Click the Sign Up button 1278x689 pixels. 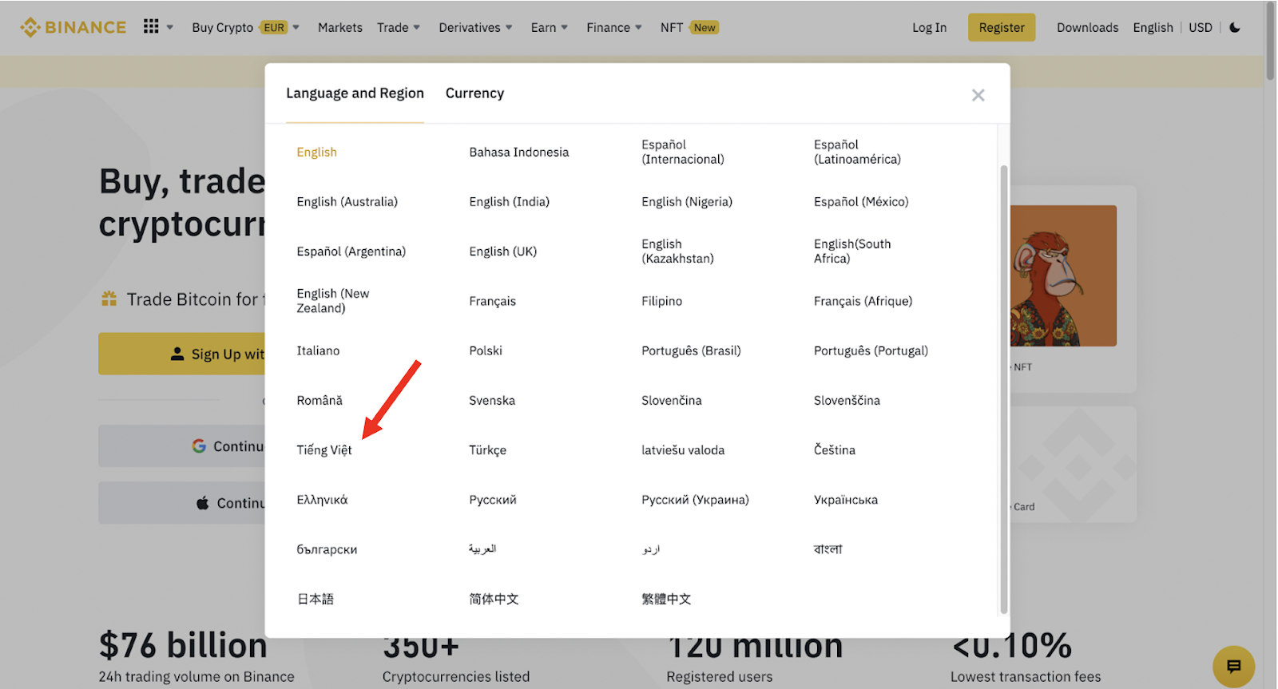[x=182, y=354]
